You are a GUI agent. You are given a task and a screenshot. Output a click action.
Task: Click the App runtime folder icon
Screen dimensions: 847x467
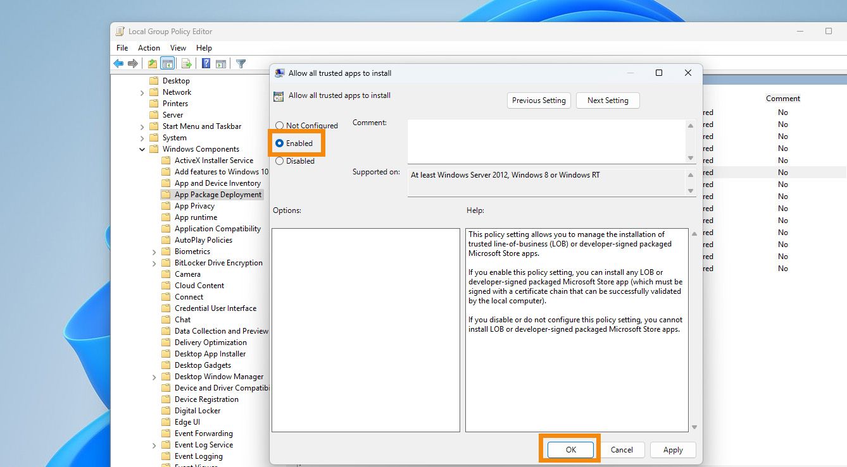click(166, 217)
